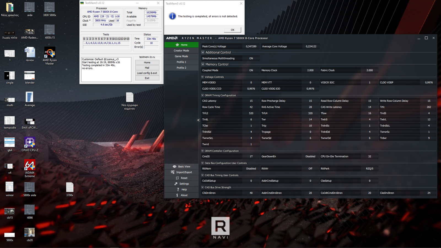Click Reset in Ryzen Master sidebar
Image resolution: width=441 pixels, height=248 pixels.
181,178
